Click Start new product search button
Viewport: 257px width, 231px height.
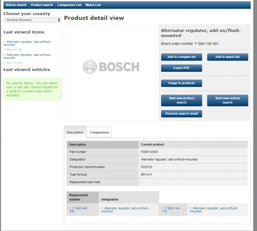(x=181, y=100)
